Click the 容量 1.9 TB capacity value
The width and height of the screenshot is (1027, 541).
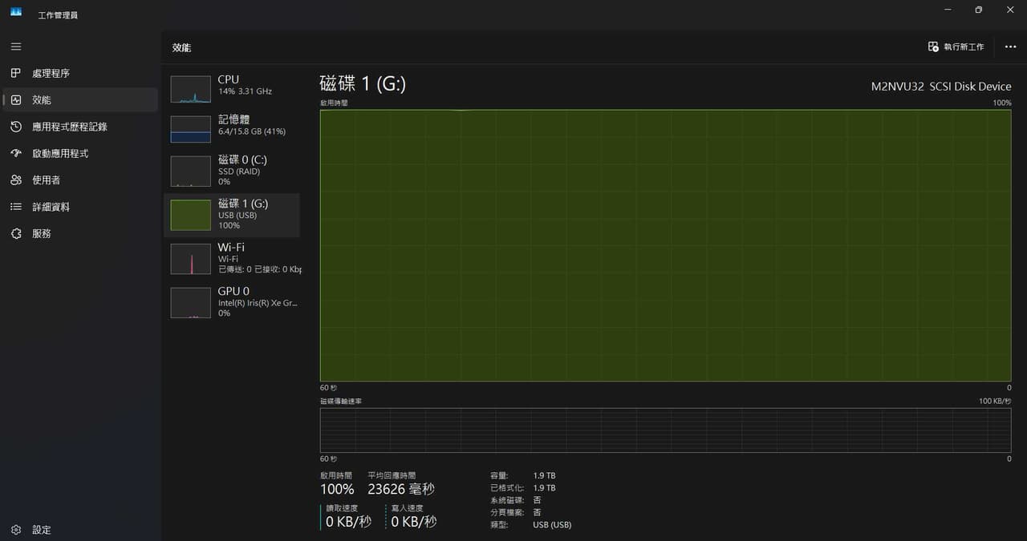pos(544,475)
